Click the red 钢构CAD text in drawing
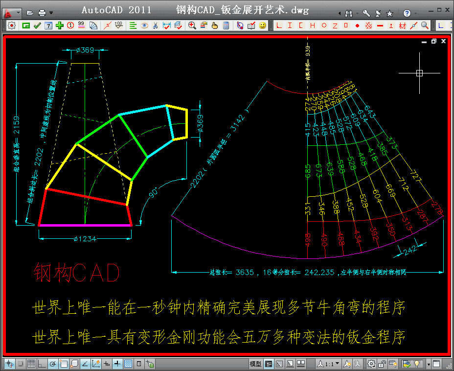Image resolution: width=454 pixels, height=371 pixels. click(77, 273)
